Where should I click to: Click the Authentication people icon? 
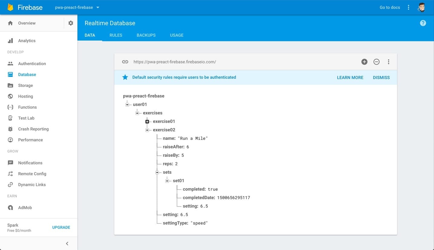click(10, 64)
